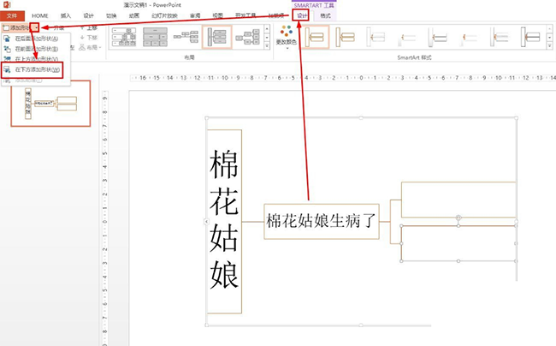Select the SmartArt Tools 设计 tab
This screenshot has width=556, height=346.
coord(302,15)
